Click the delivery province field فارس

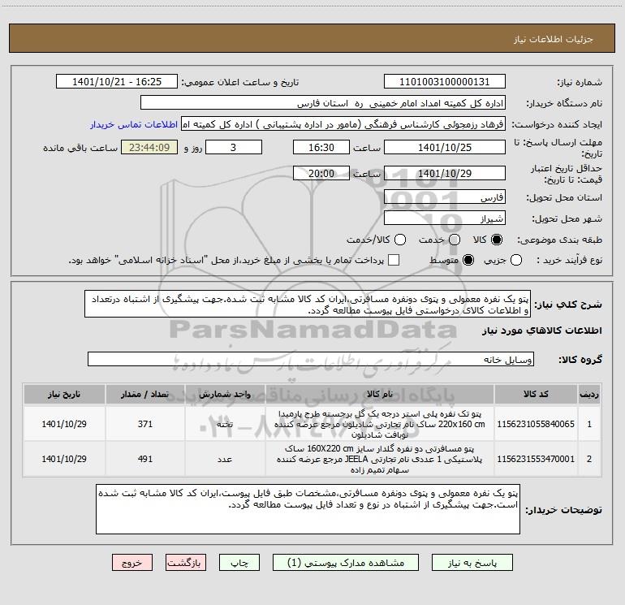[x=445, y=197]
